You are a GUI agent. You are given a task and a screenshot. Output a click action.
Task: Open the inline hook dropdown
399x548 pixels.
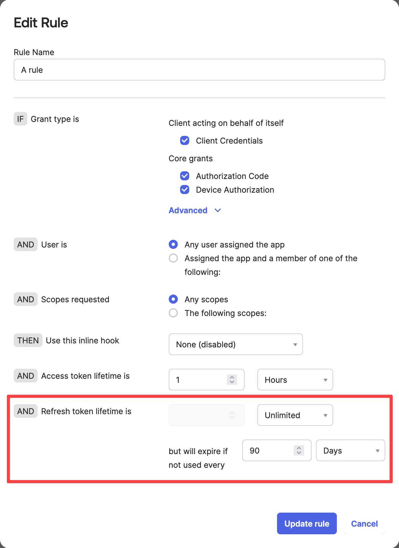pyautogui.click(x=235, y=344)
